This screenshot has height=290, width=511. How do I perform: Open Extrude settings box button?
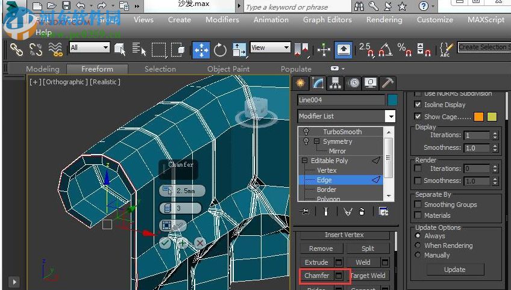(x=339, y=262)
